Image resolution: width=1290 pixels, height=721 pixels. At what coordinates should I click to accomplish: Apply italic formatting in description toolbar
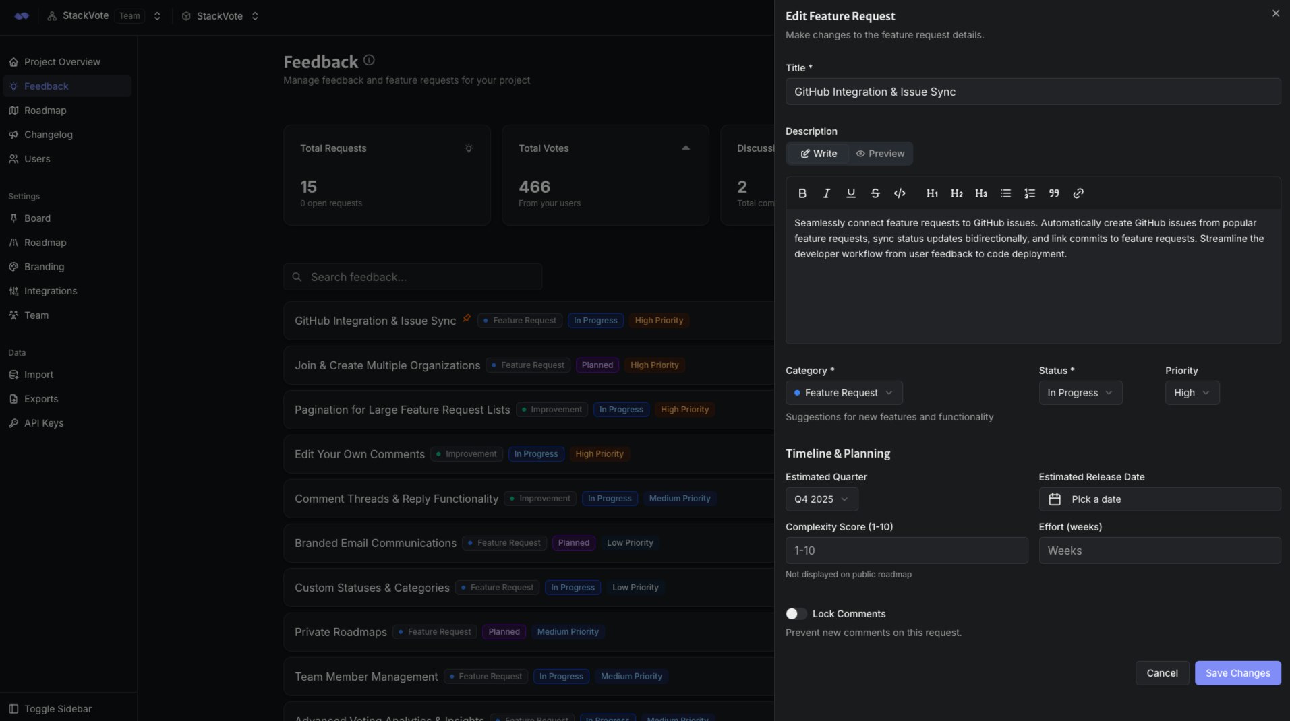point(827,193)
